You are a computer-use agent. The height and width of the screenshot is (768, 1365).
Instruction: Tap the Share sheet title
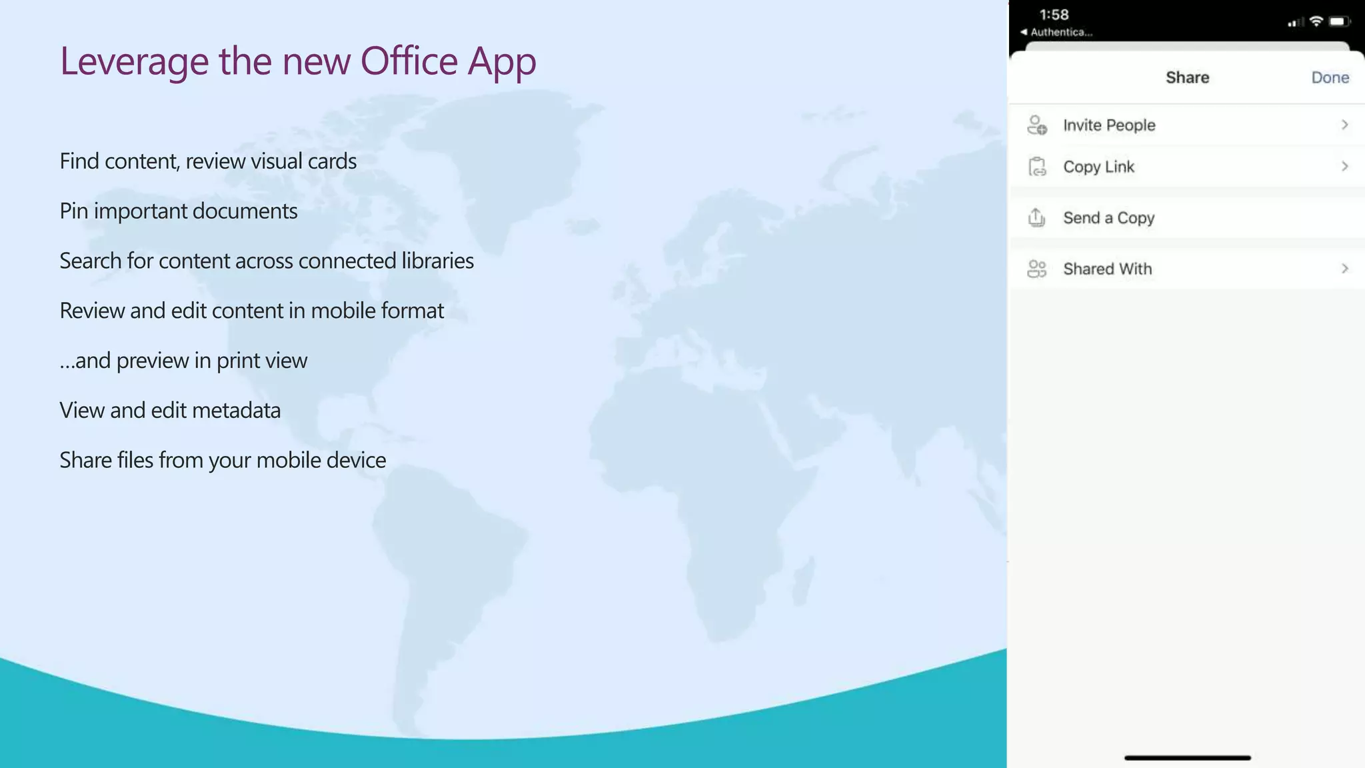coord(1187,77)
